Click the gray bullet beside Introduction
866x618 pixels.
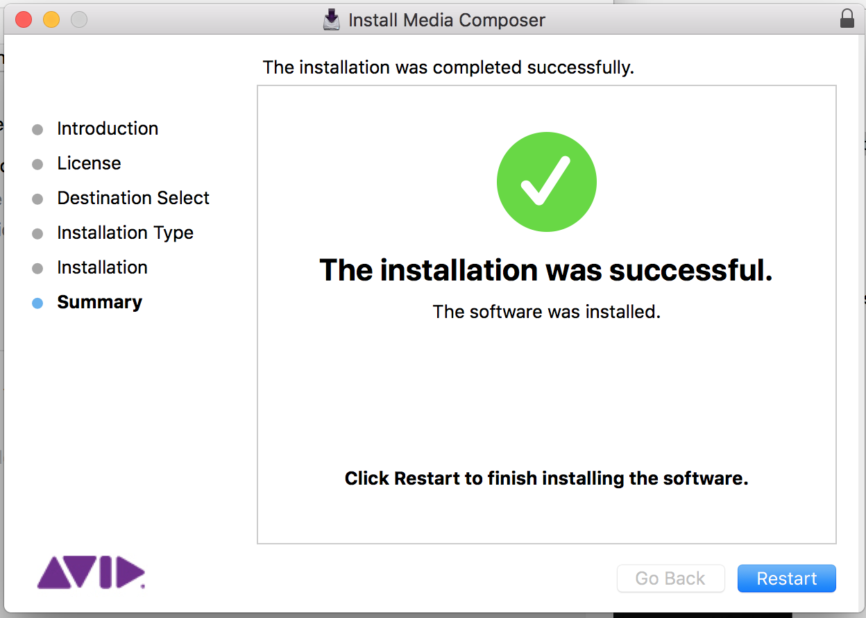point(37,130)
